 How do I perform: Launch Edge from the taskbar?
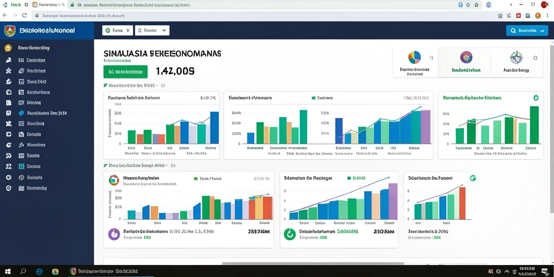tap(39, 272)
